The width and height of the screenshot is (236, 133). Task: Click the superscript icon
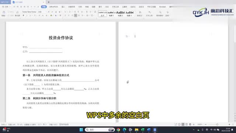[x=39, y=16]
